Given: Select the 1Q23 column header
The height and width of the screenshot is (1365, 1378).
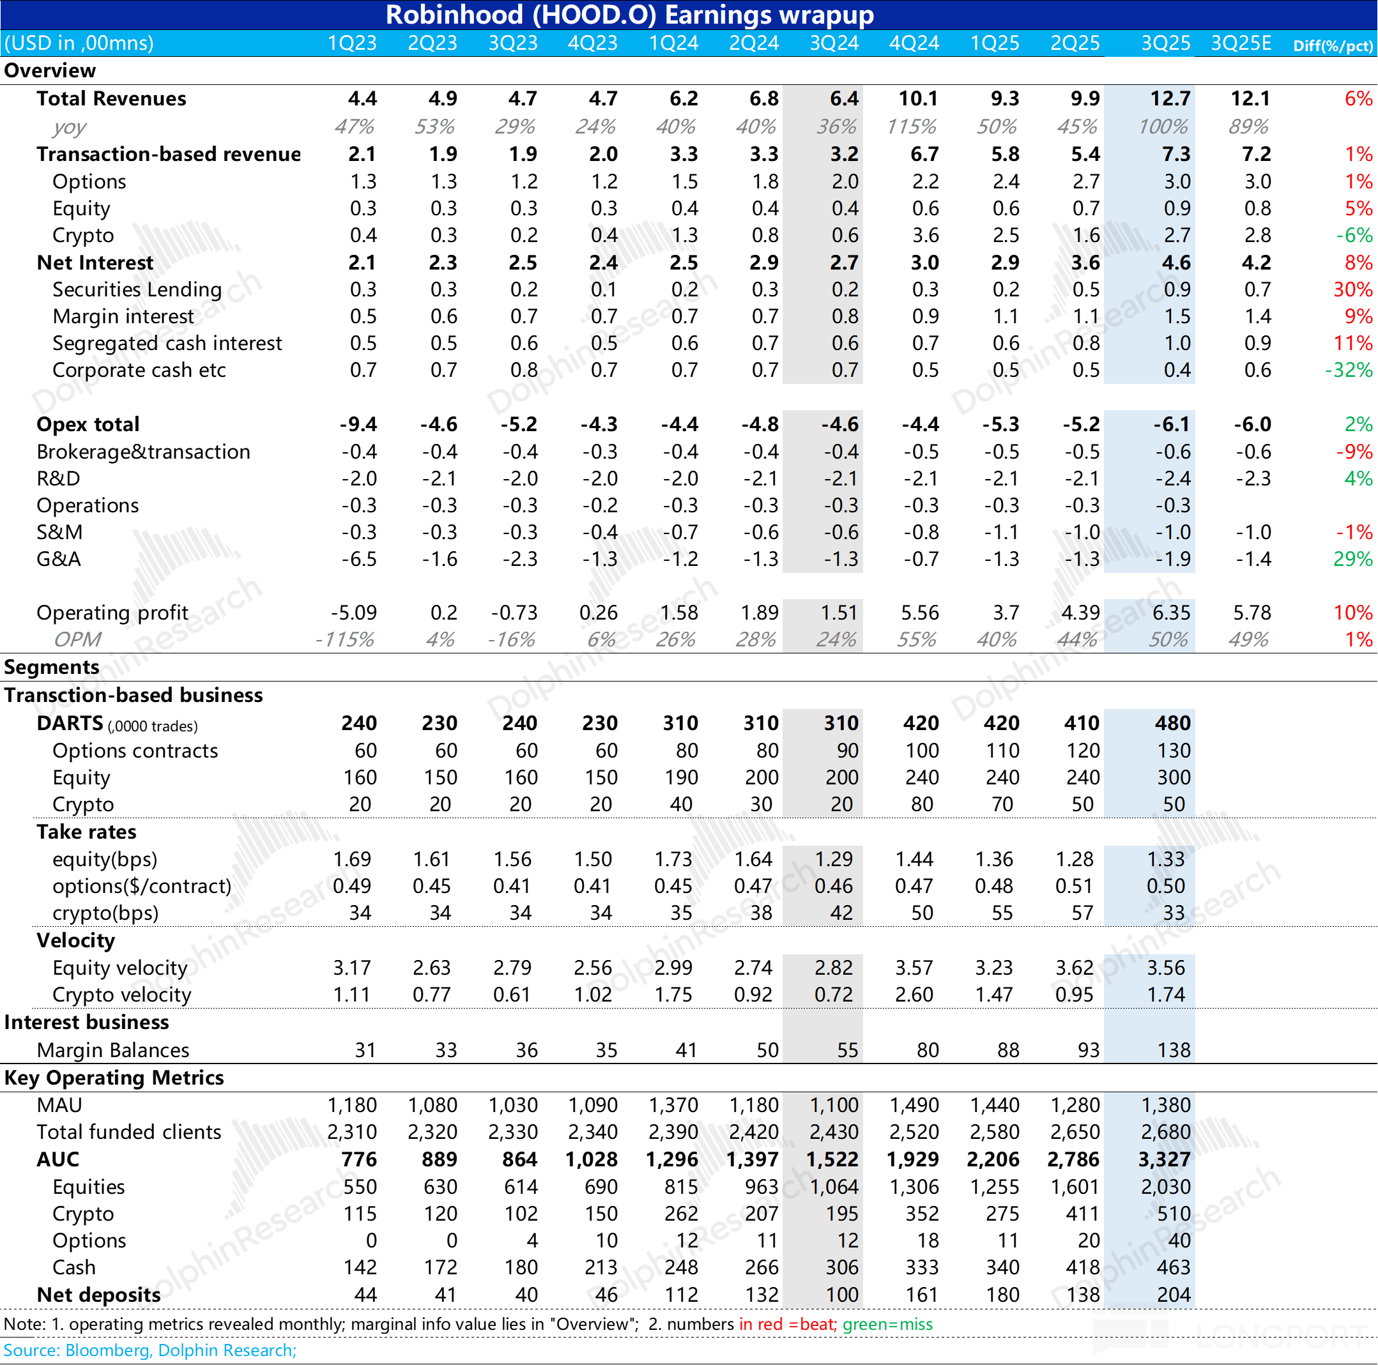Looking at the screenshot, I should tap(351, 43).
